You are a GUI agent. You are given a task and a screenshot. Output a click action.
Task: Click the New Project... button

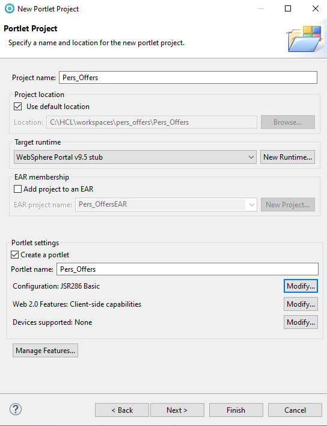[x=288, y=205]
